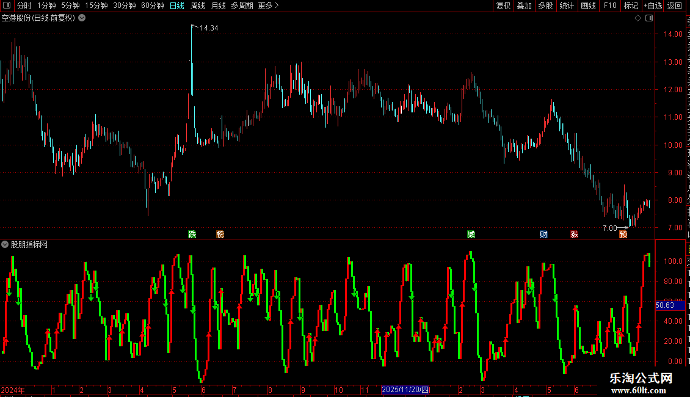Click the 榜 event marker
Image resolution: width=690 pixels, height=397 pixels.
[220, 234]
